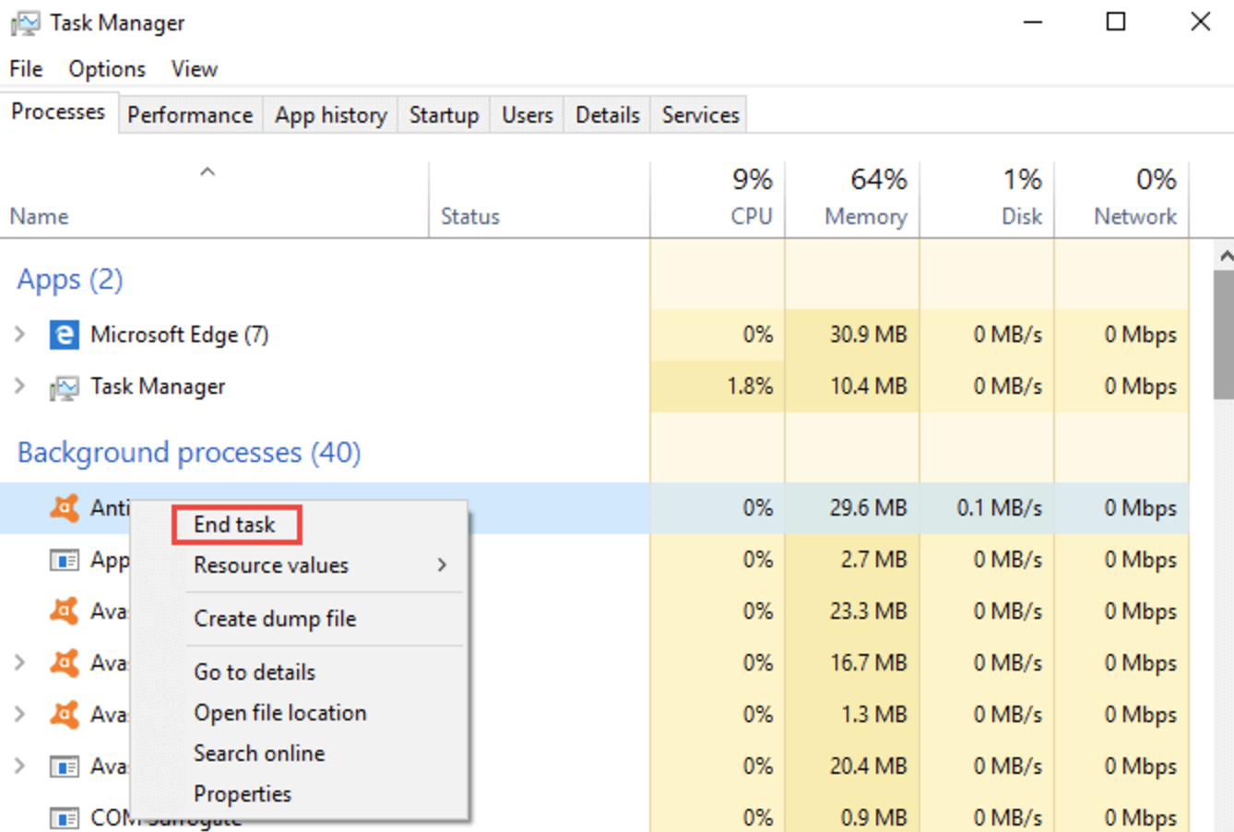Click the 23.3 MB memory value
The height and width of the screenshot is (832, 1234).
point(868,612)
